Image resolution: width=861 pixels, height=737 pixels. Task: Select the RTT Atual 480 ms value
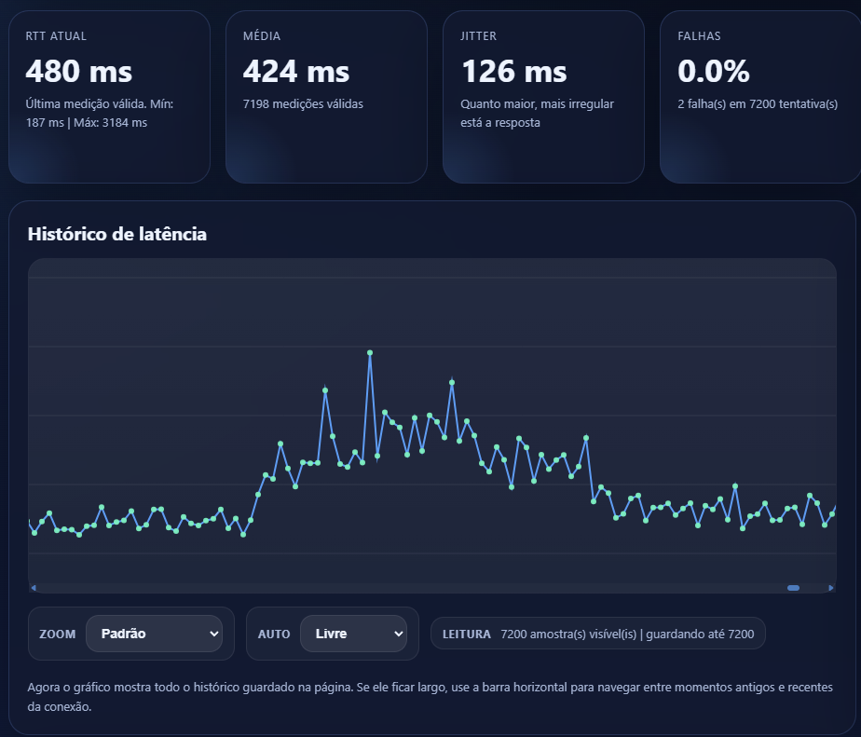point(79,72)
